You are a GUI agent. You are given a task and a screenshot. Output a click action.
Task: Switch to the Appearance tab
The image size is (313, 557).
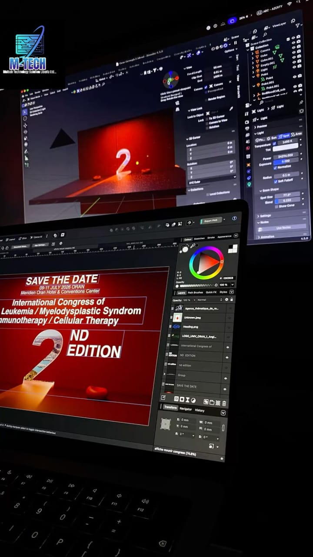coord(224,237)
